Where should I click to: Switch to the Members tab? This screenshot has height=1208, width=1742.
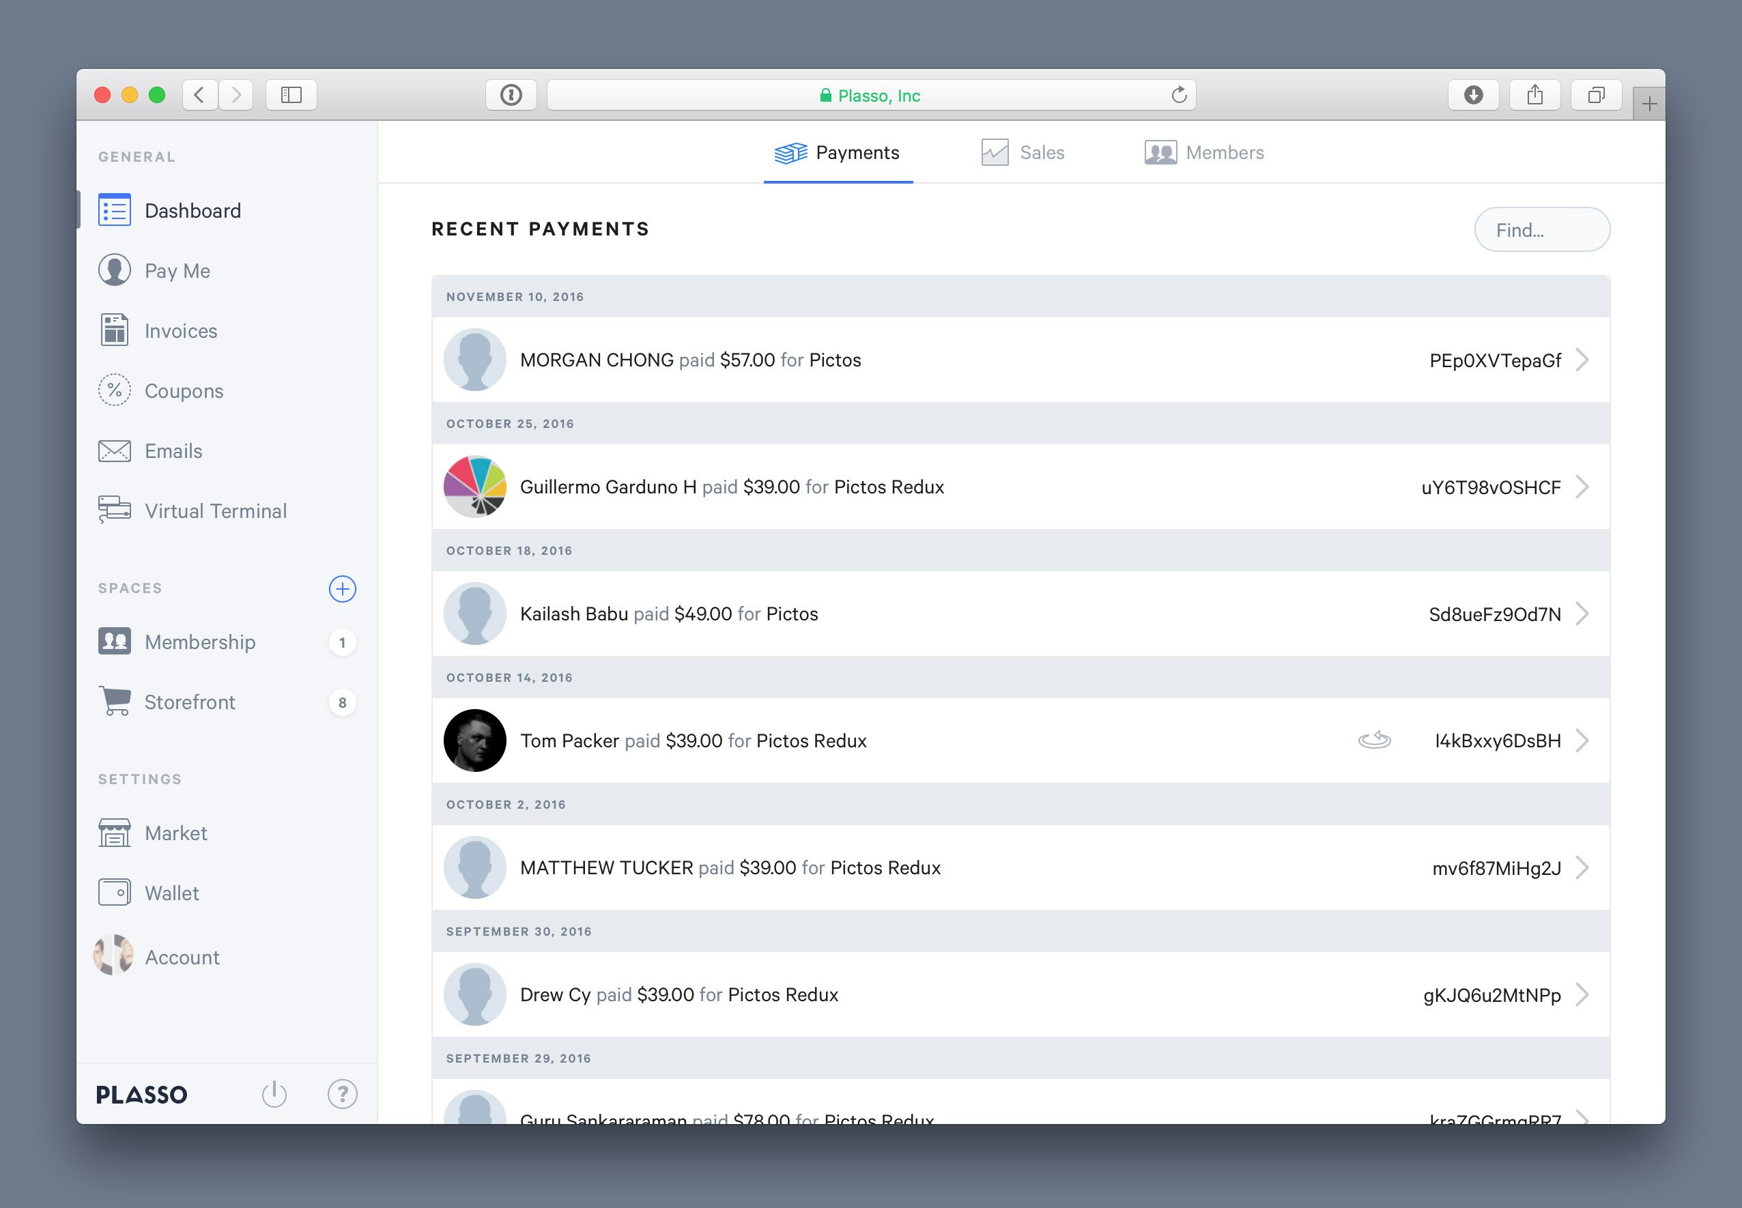coord(1205,152)
